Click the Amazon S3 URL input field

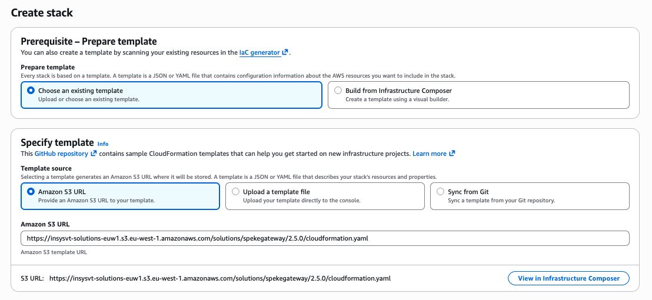point(325,238)
